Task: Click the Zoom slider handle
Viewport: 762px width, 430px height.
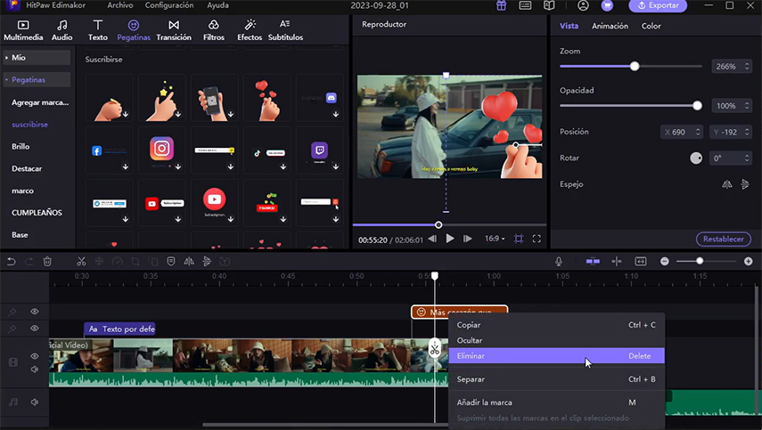Action: pyautogui.click(x=635, y=67)
